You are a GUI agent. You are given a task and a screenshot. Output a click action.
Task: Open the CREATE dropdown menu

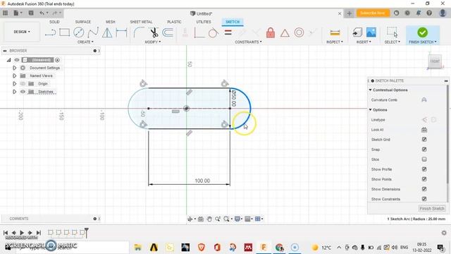(85, 42)
